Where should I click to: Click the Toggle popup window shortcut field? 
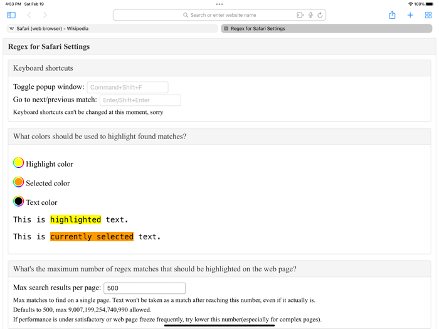[128, 87]
